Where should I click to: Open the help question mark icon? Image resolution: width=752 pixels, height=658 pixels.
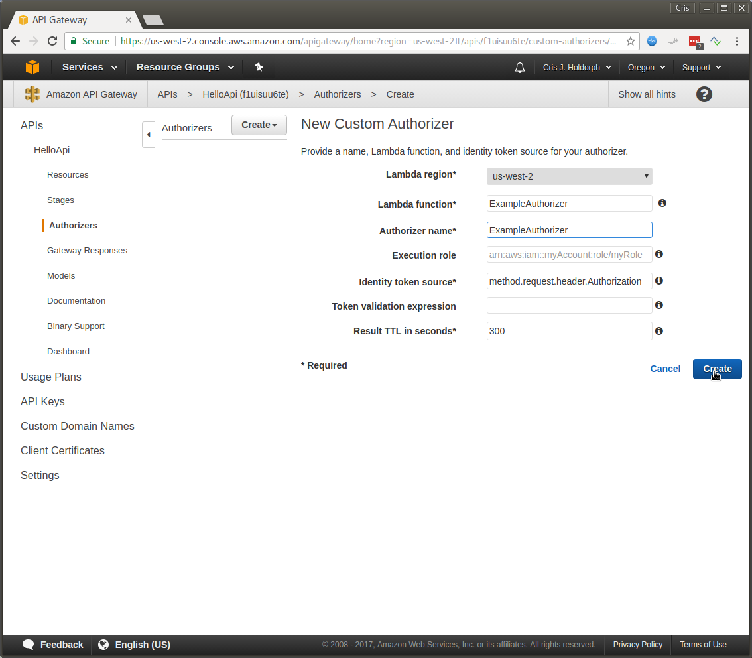pyautogui.click(x=704, y=94)
